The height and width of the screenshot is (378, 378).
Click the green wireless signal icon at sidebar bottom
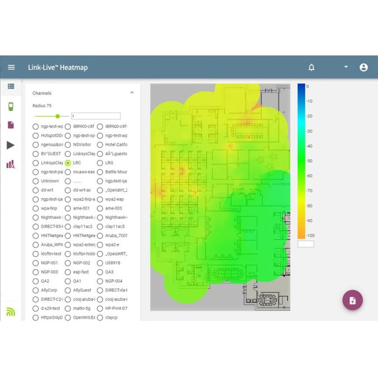coord(10,311)
